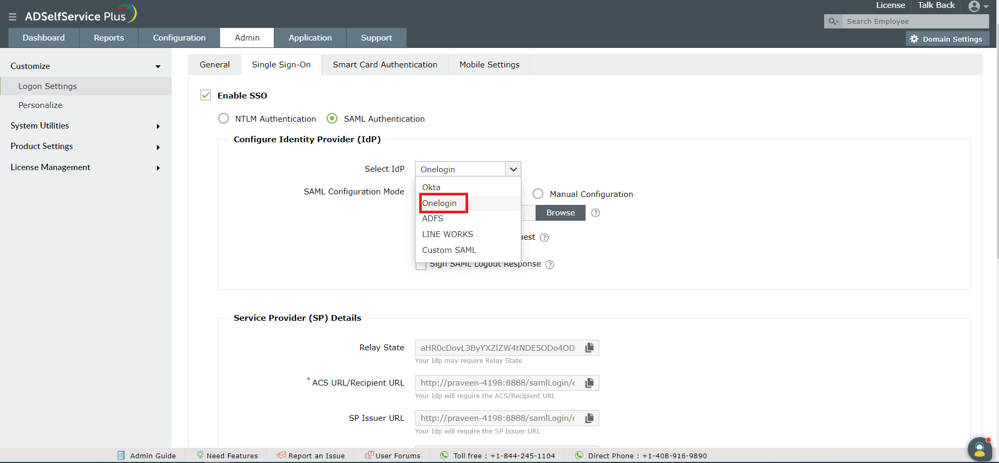999x463 pixels.
Task: Select SAML Authentication radio button
Action: coord(332,119)
